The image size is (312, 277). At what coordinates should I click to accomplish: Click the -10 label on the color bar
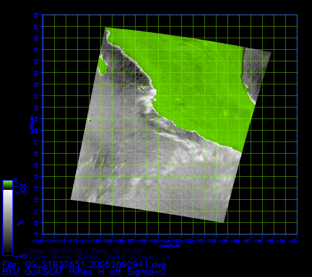click(x=21, y=192)
